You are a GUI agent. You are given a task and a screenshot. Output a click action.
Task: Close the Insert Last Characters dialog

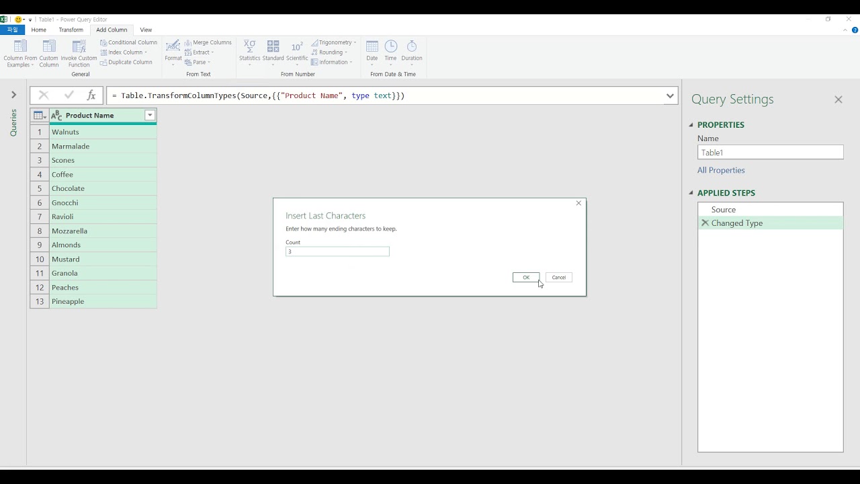click(578, 203)
